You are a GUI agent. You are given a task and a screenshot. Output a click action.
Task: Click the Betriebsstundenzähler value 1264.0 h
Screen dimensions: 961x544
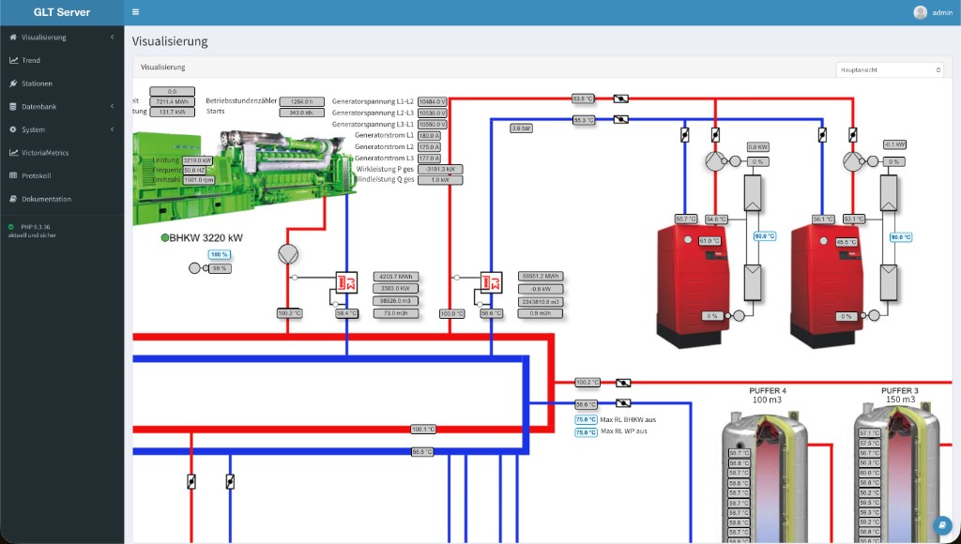point(301,101)
